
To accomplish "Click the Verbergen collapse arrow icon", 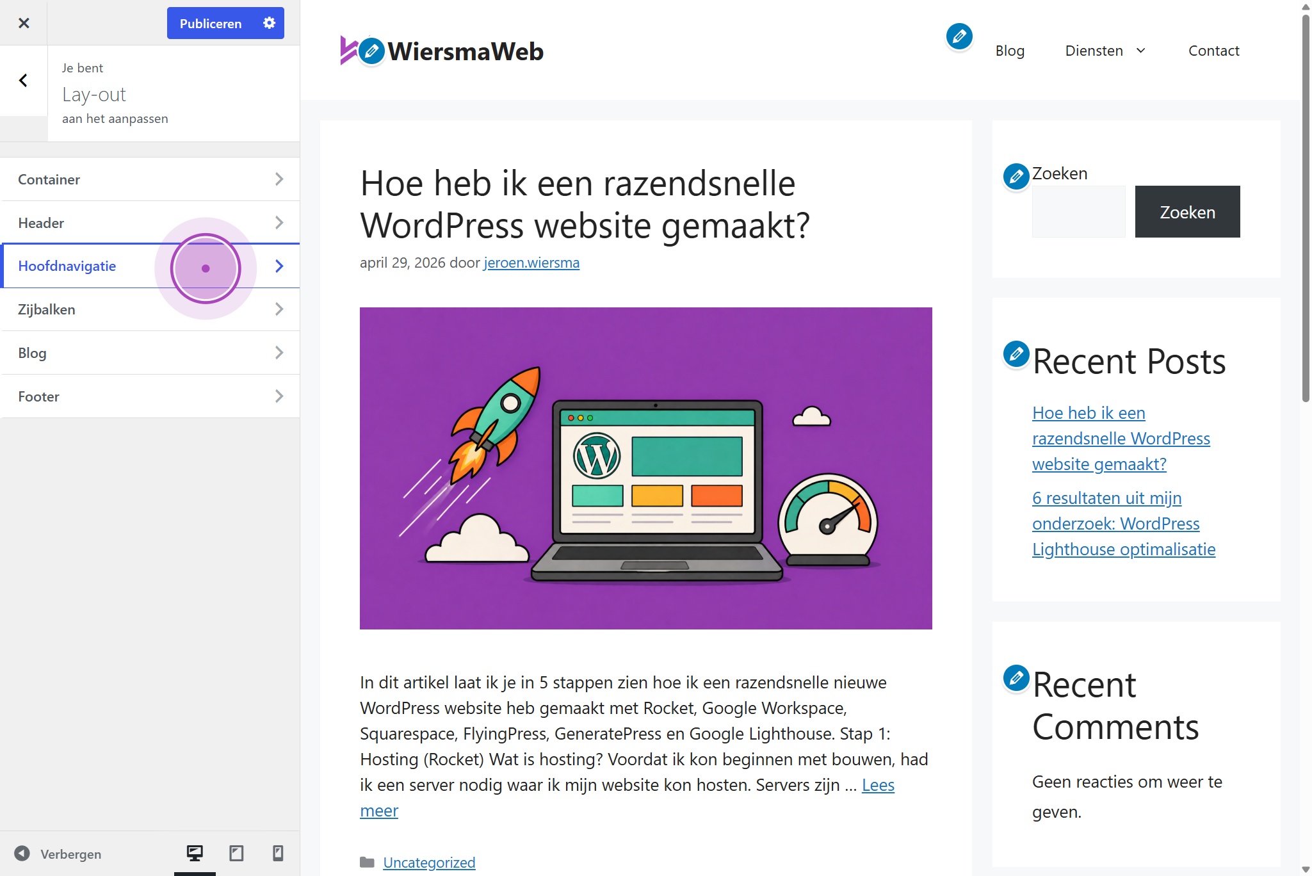I will coord(22,854).
